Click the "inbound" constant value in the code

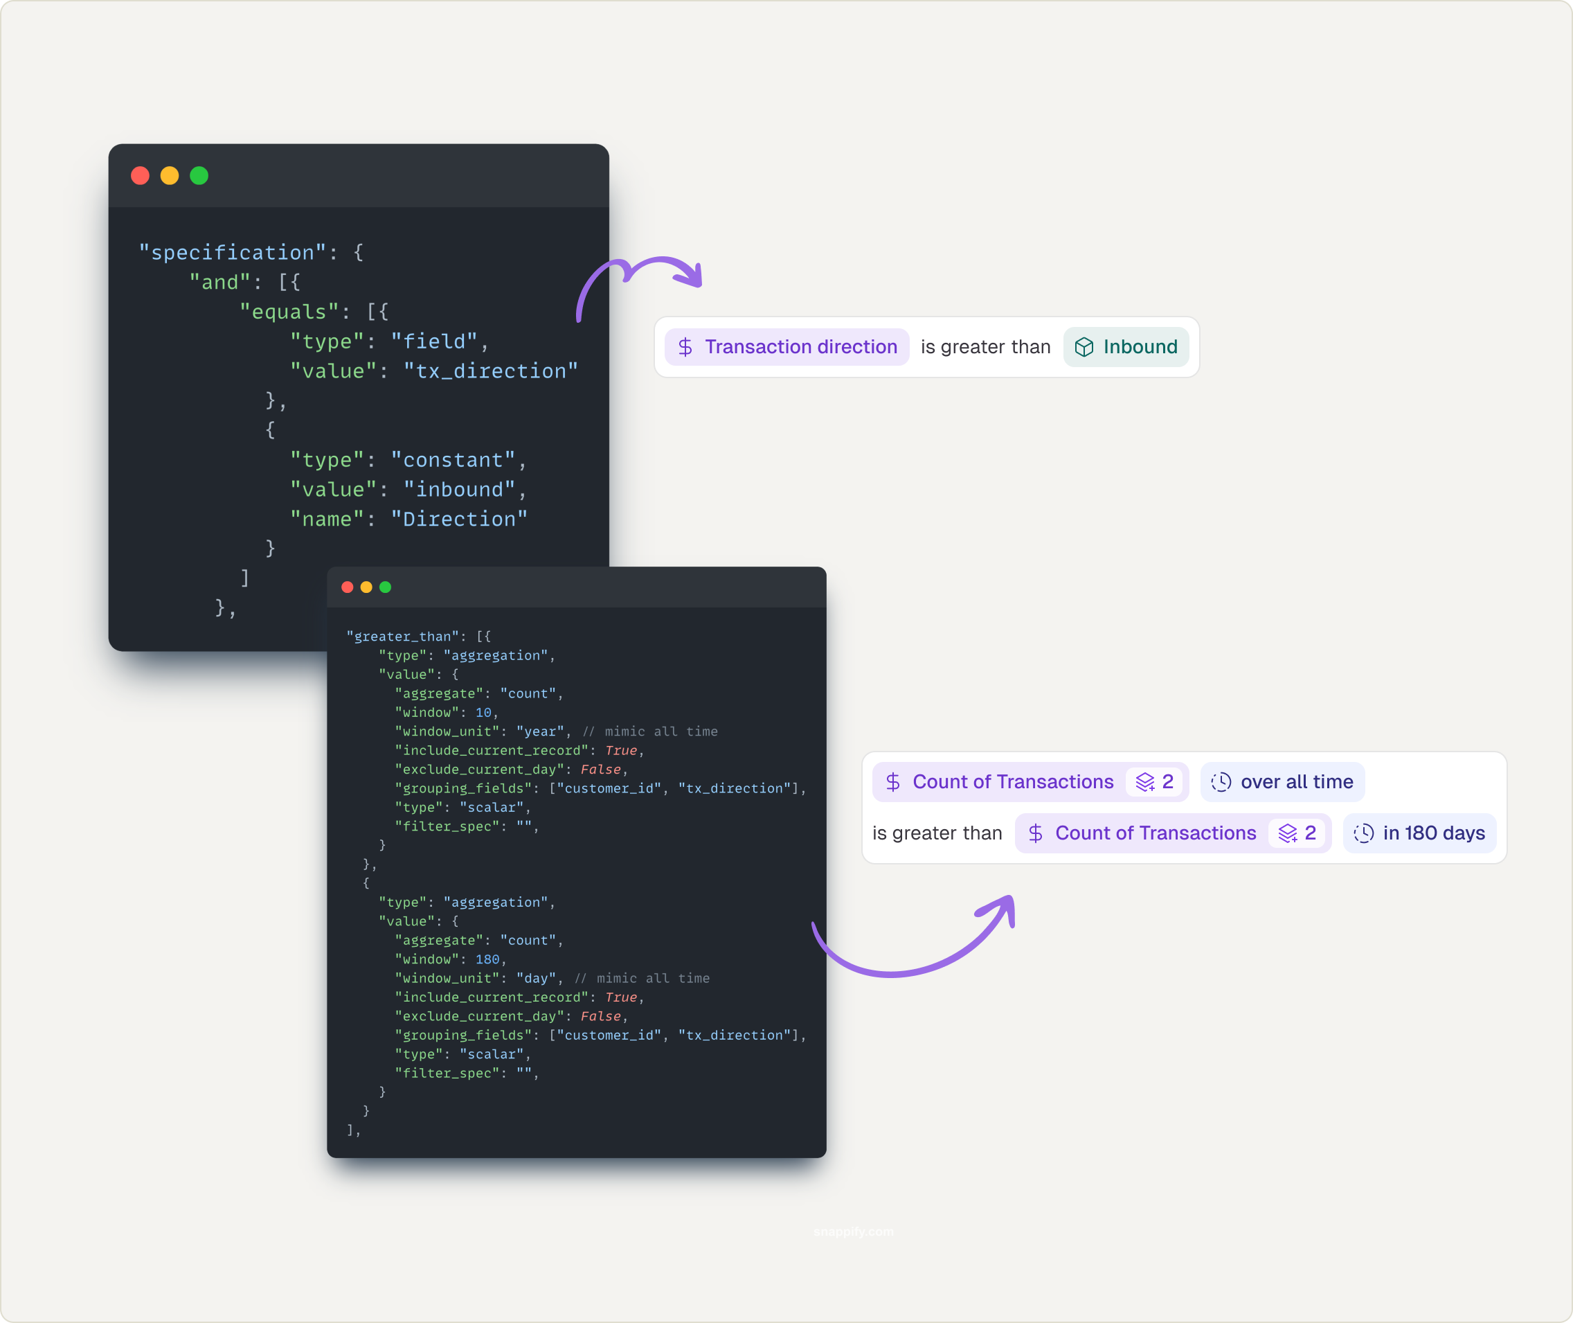click(x=460, y=490)
